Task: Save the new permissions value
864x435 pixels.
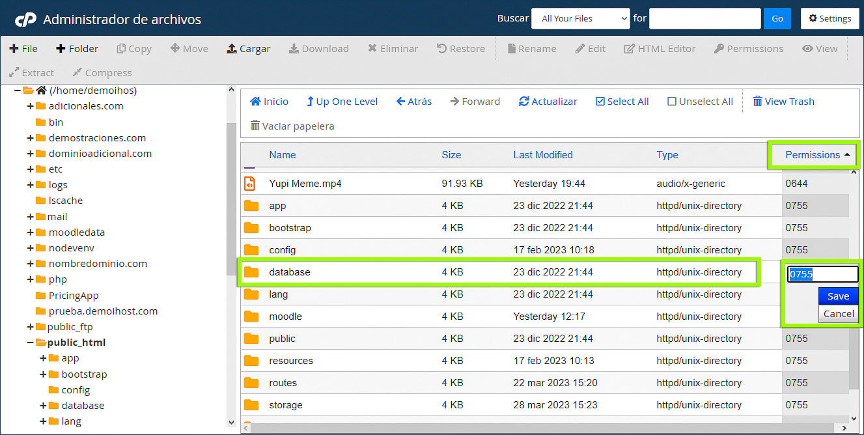Action: tap(838, 296)
